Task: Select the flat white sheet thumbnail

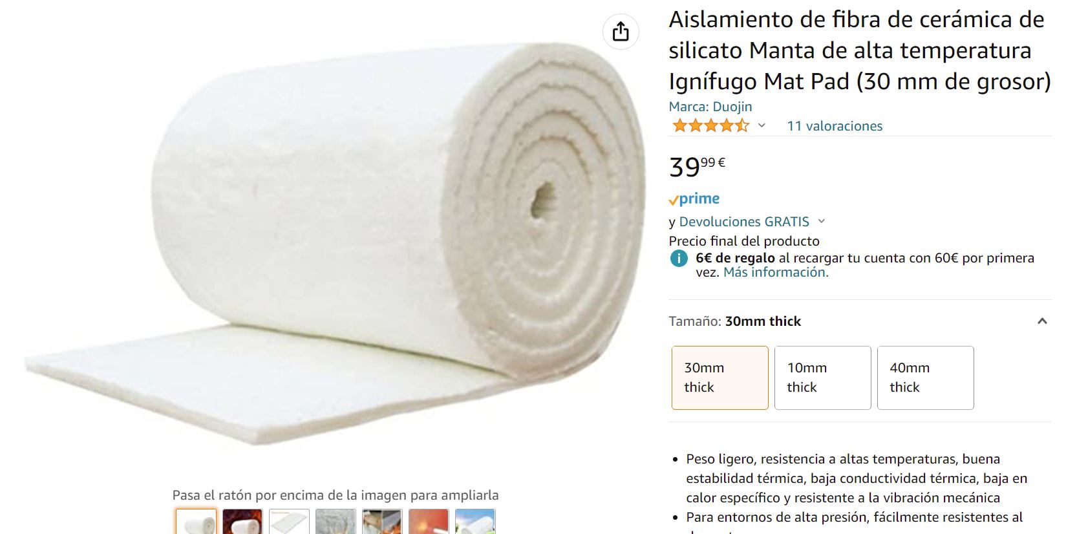Action: [x=289, y=522]
